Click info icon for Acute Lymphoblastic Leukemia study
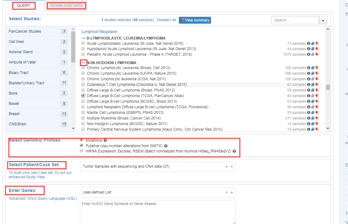This screenshot has width=348, height=224. click(309, 43)
